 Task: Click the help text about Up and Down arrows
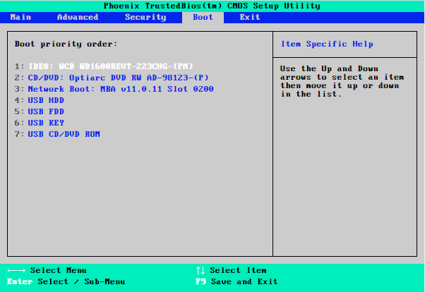[342, 81]
